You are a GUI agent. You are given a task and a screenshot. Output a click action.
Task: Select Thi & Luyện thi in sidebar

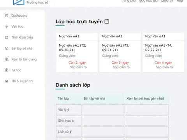tap(22, 81)
